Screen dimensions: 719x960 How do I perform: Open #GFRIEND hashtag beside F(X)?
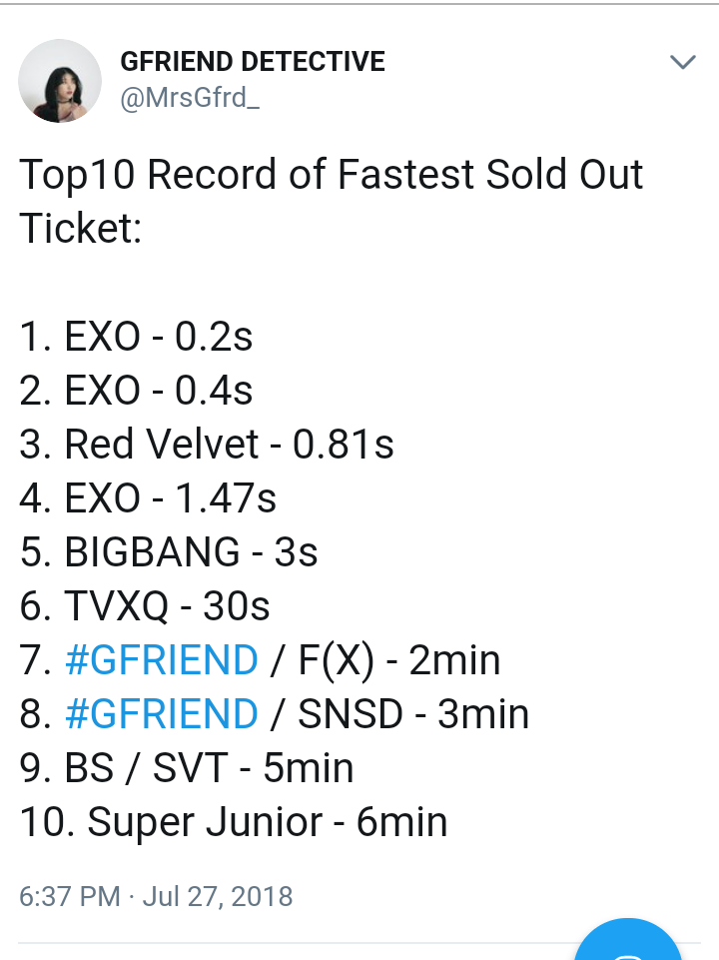pos(162,660)
